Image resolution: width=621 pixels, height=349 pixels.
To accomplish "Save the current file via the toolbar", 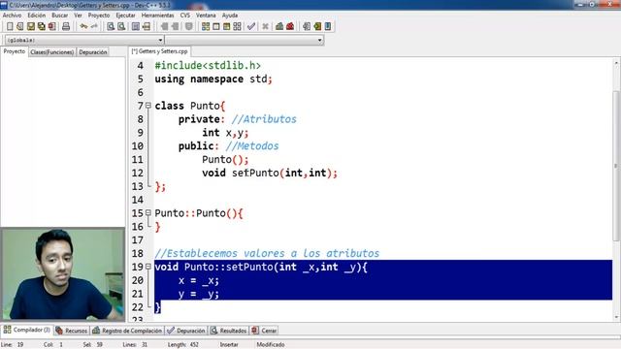I will point(31,26).
